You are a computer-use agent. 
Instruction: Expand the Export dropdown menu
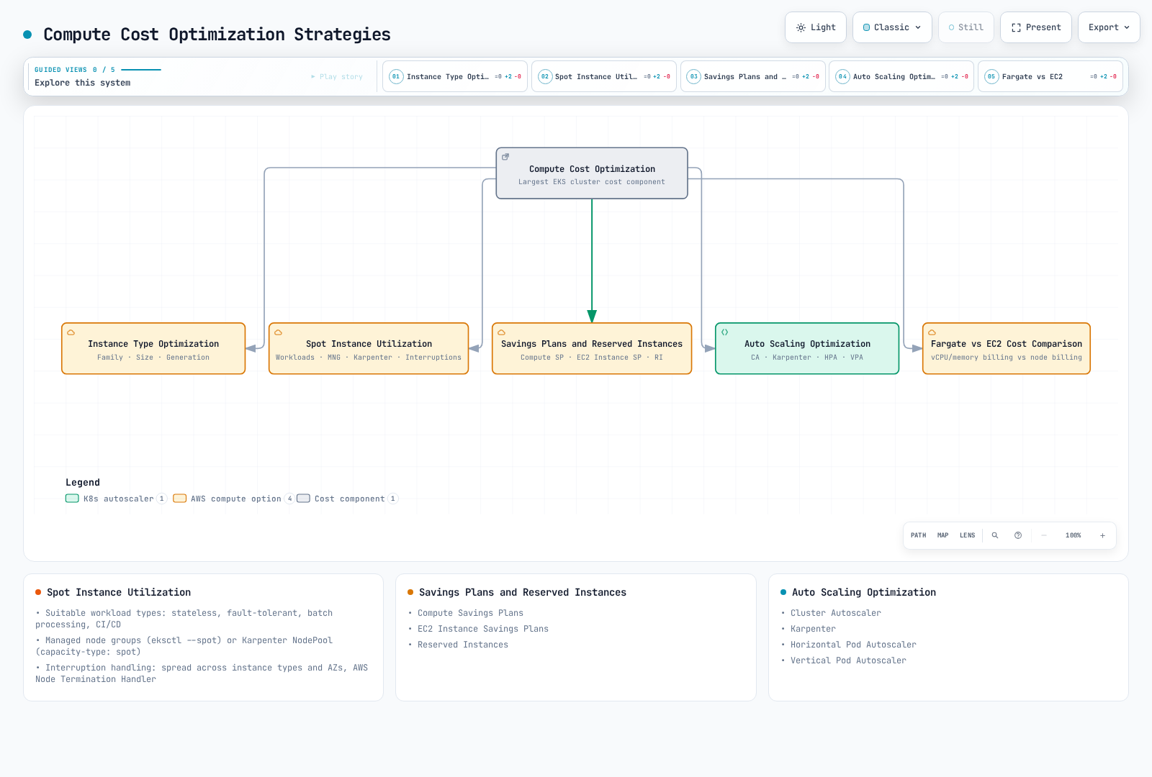tap(1109, 27)
